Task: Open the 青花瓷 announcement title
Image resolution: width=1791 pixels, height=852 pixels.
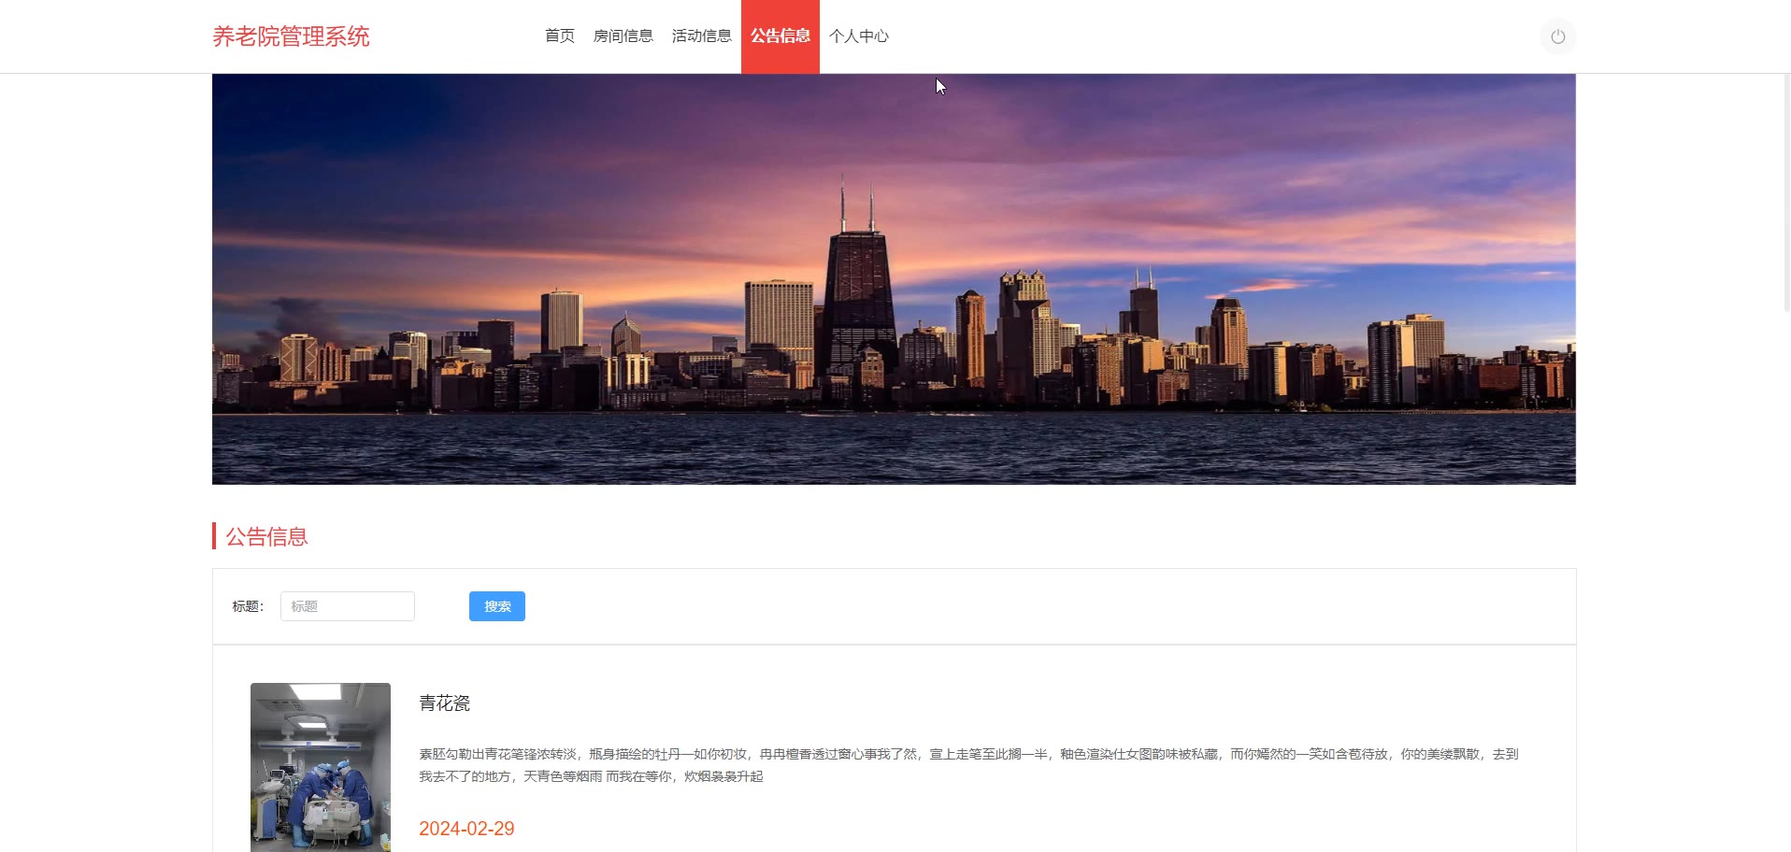Action: (444, 703)
